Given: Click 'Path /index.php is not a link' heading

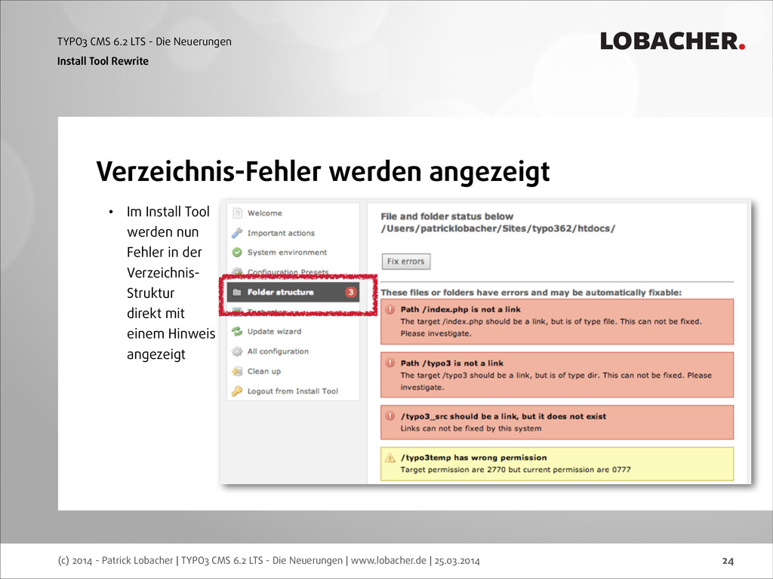Looking at the screenshot, I should pyautogui.click(x=460, y=310).
